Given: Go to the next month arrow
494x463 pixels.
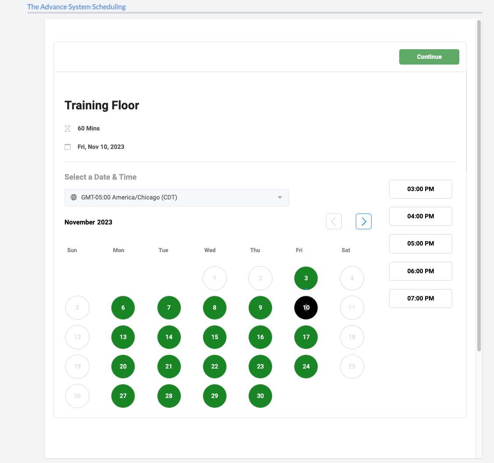Looking at the screenshot, I should [363, 222].
